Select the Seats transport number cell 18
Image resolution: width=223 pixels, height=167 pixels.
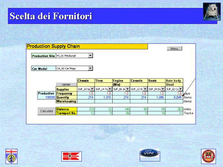[156, 113]
